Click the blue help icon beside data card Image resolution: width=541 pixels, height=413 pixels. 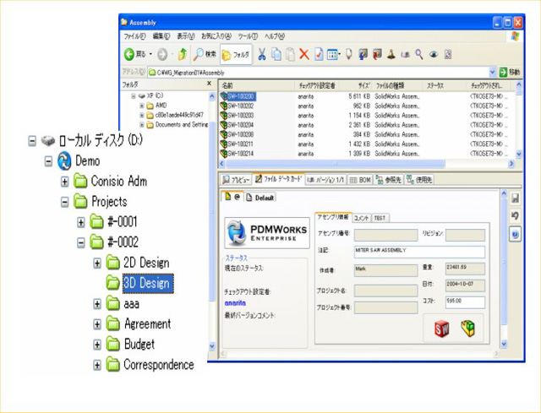(x=515, y=234)
